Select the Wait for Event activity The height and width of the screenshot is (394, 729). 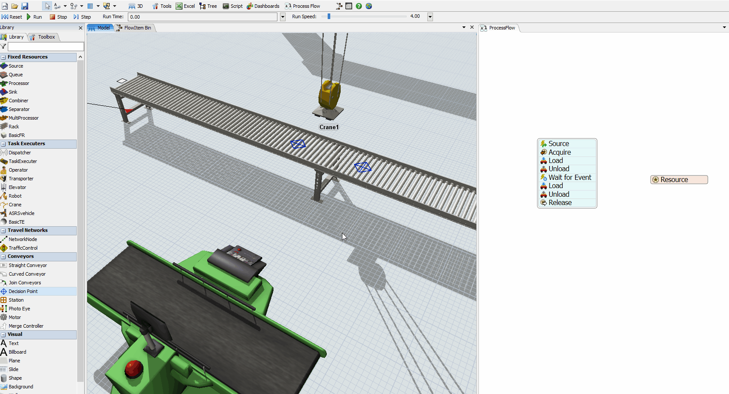tap(569, 177)
